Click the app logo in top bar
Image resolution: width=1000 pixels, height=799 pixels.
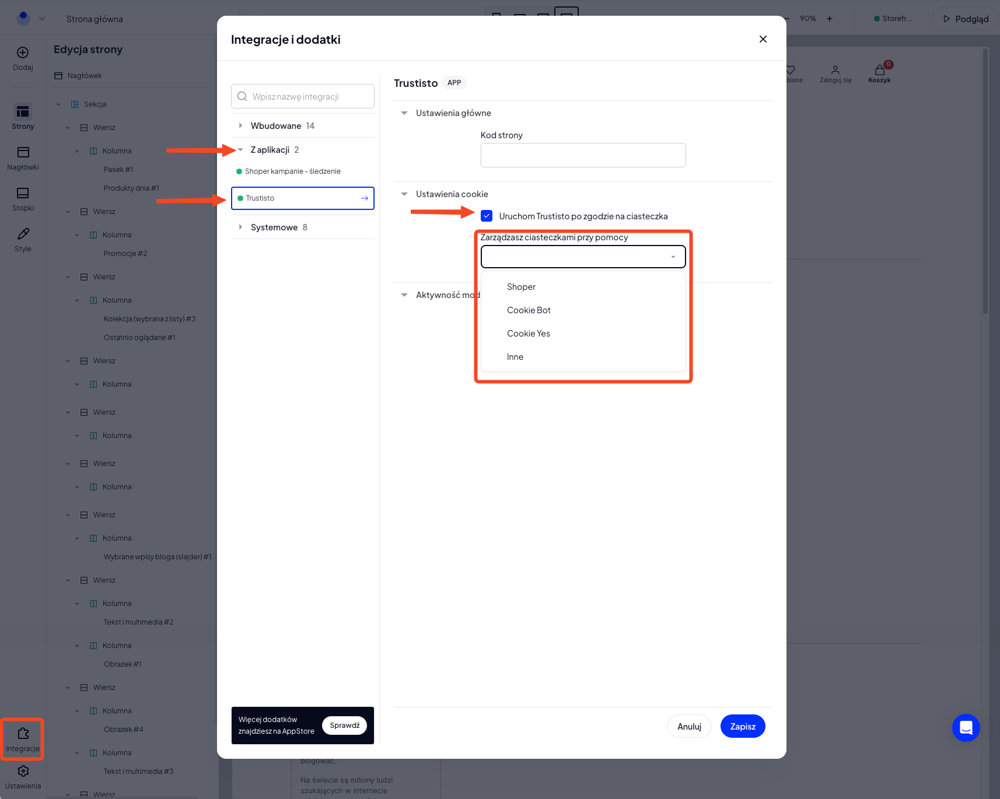(23, 18)
